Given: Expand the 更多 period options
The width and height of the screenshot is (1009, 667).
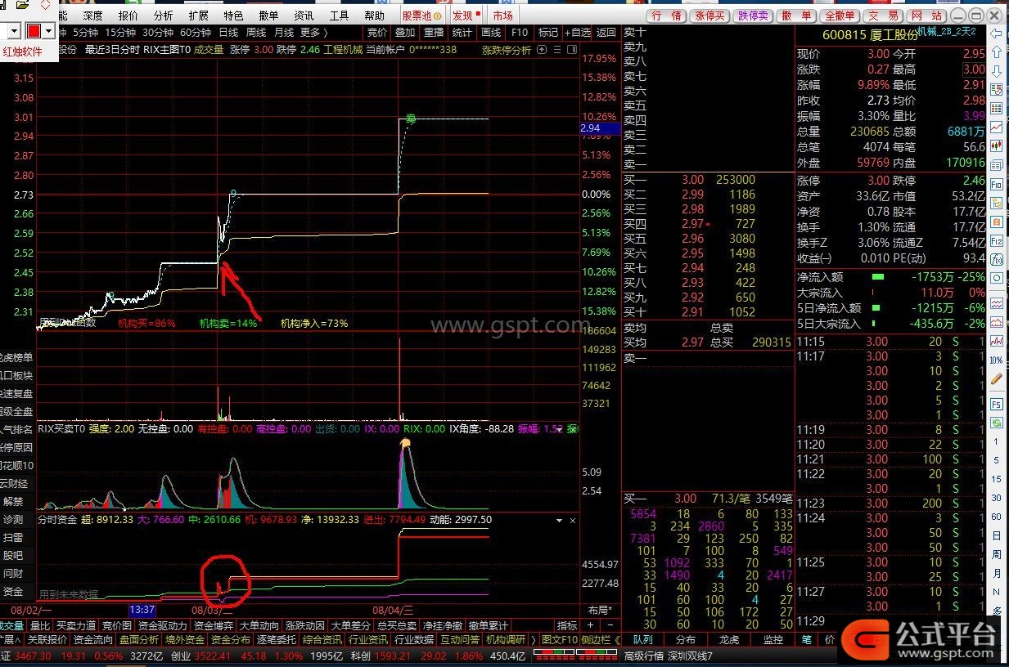Looking at the screenshot, I should coord(314,33).
